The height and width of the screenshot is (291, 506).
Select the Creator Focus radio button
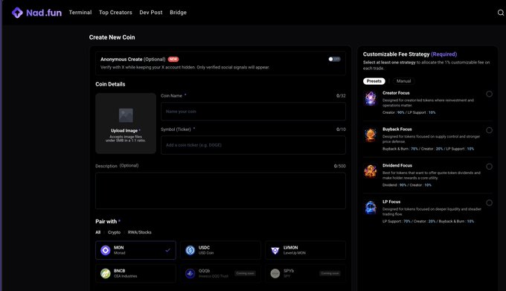[489, 94]
